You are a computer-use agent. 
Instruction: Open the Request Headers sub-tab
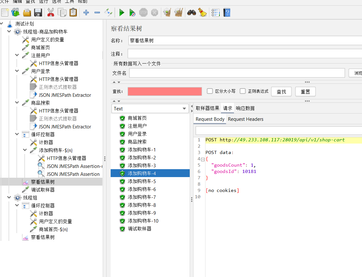(246, 119)
